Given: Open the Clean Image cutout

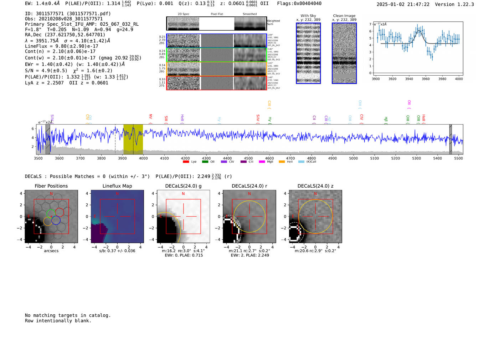Looking at the screenshot, I should [x=344, y=53].
